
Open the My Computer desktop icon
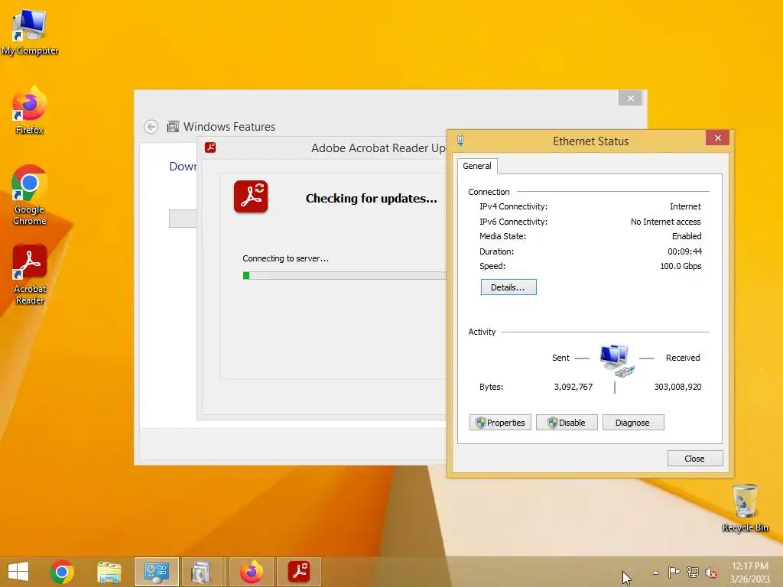30,32
